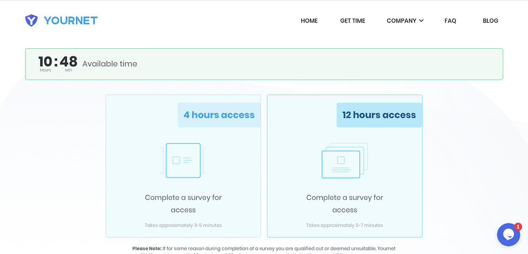Click the YourNet shield logo icon

pyautogui.click(x=31, y=20)
